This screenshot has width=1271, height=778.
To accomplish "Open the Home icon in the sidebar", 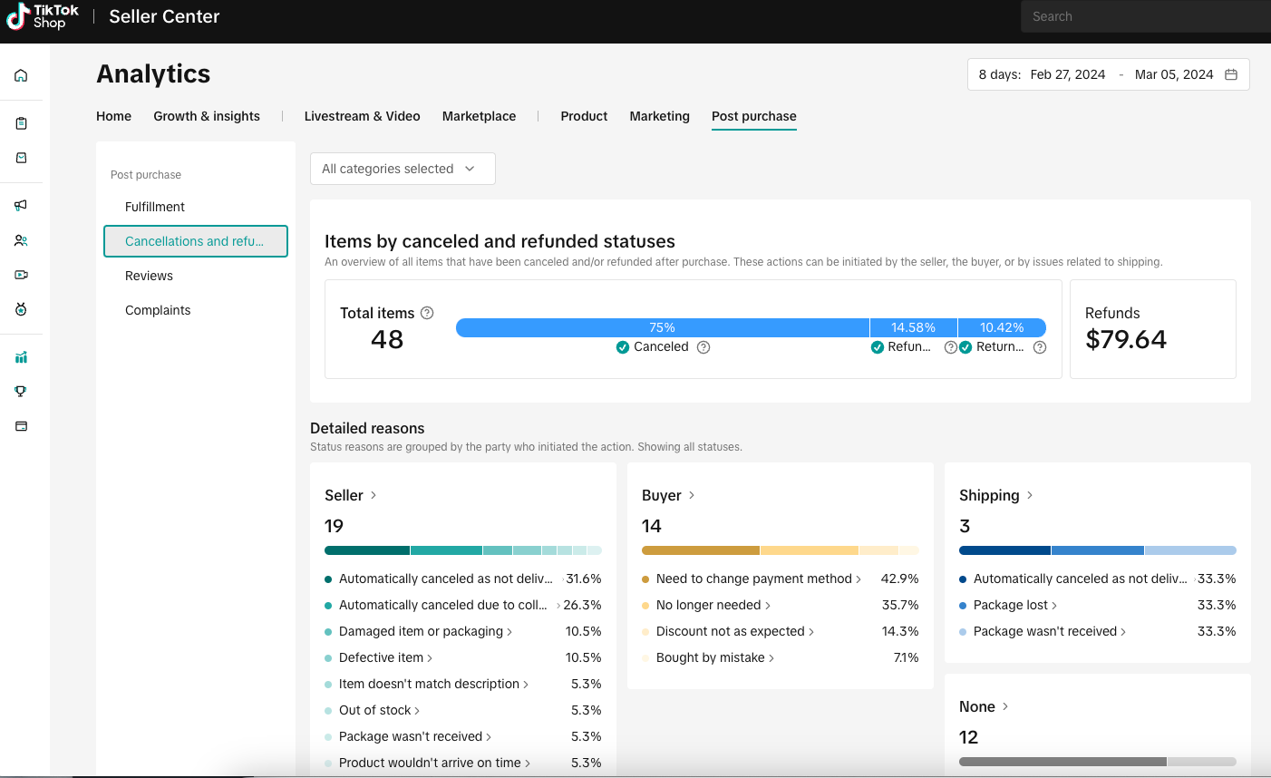I will coord(21,75).
